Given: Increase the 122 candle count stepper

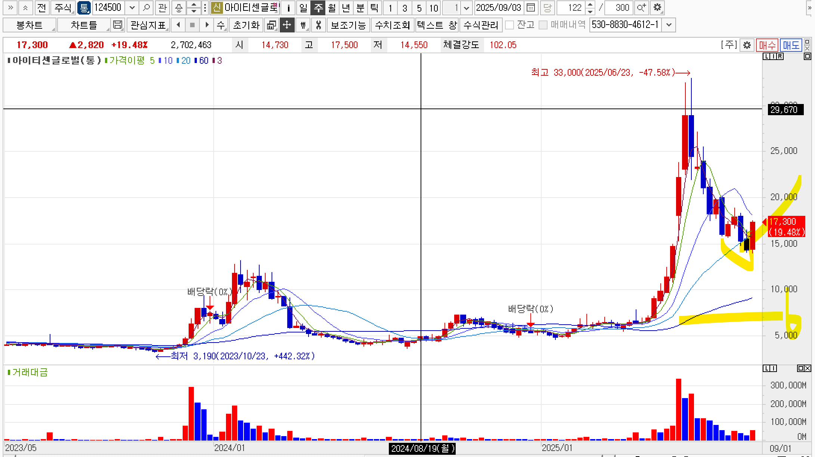Looking at the screenshot, I should tap(590, 5).
